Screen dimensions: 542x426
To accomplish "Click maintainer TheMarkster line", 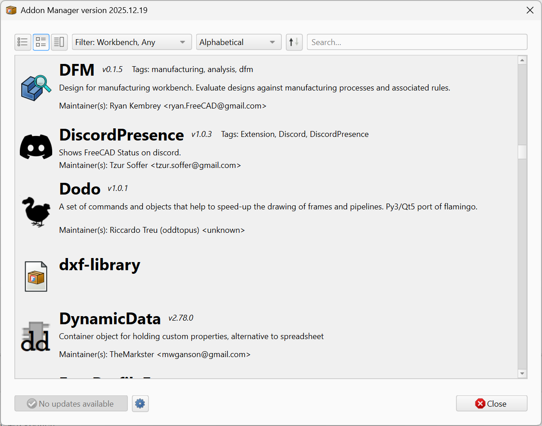I will point(155,354).
